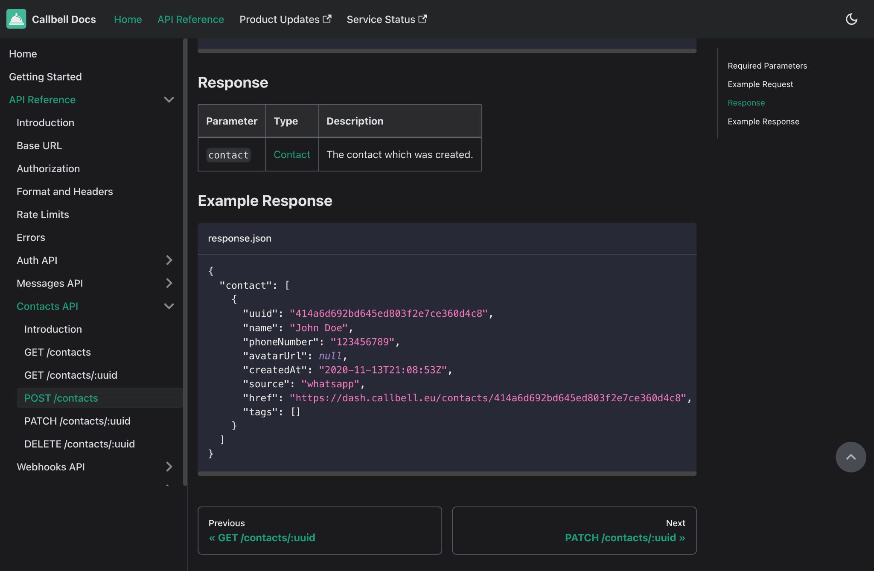The height and width of the screenshot is (571, 874).
Task: Open the Home navigation tab
Action: tap(127, 18)
